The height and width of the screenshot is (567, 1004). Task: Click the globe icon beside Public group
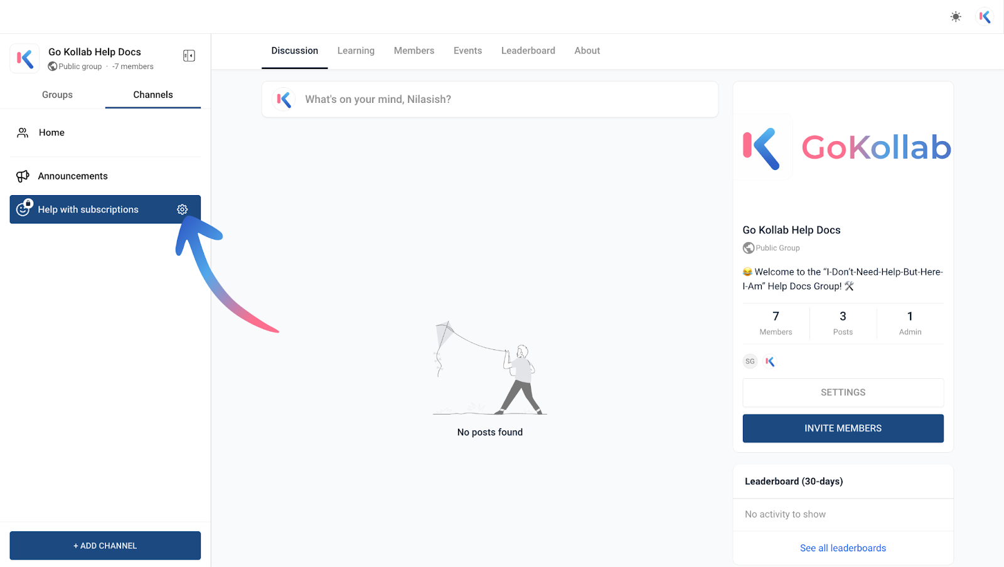click(x=53, y=66)
